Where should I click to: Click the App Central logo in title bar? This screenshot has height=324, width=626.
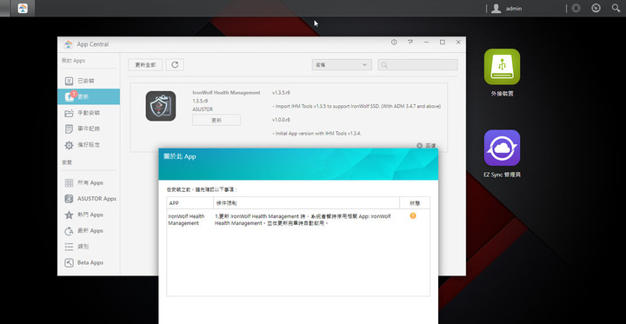[69, 44]
